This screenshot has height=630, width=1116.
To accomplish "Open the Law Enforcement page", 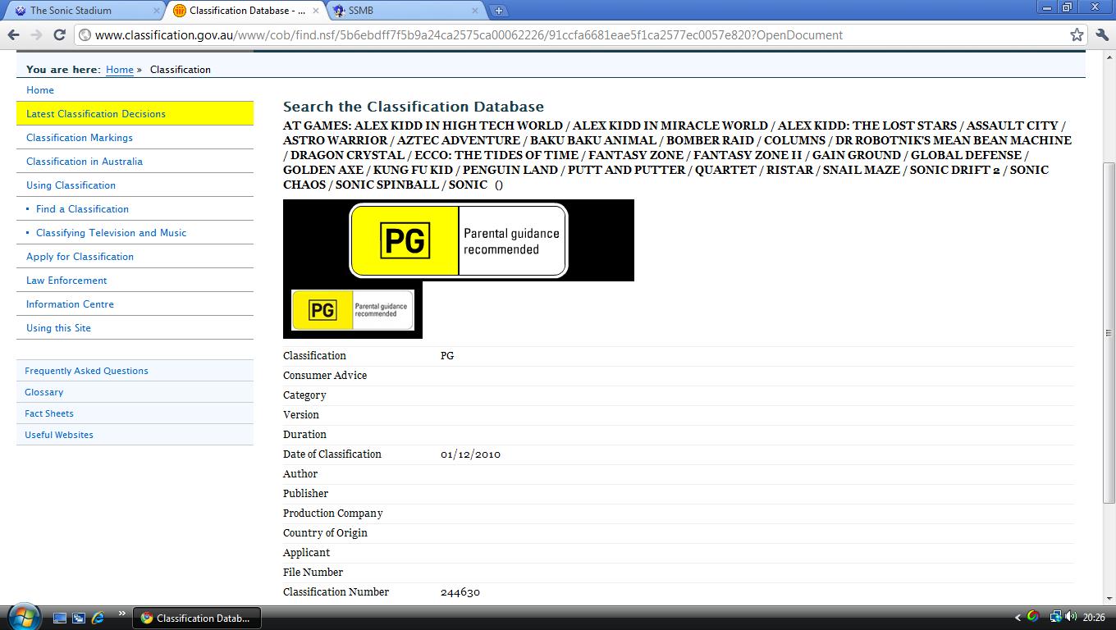I will pyautogui.click(x=66, y=281).
